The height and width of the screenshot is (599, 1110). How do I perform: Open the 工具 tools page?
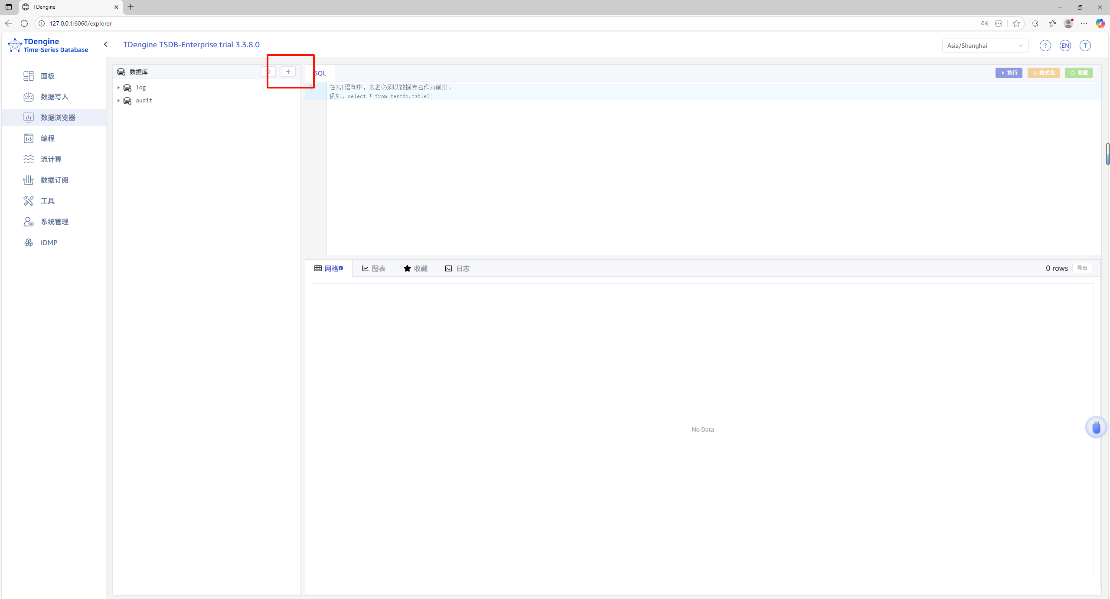(47, 201)
